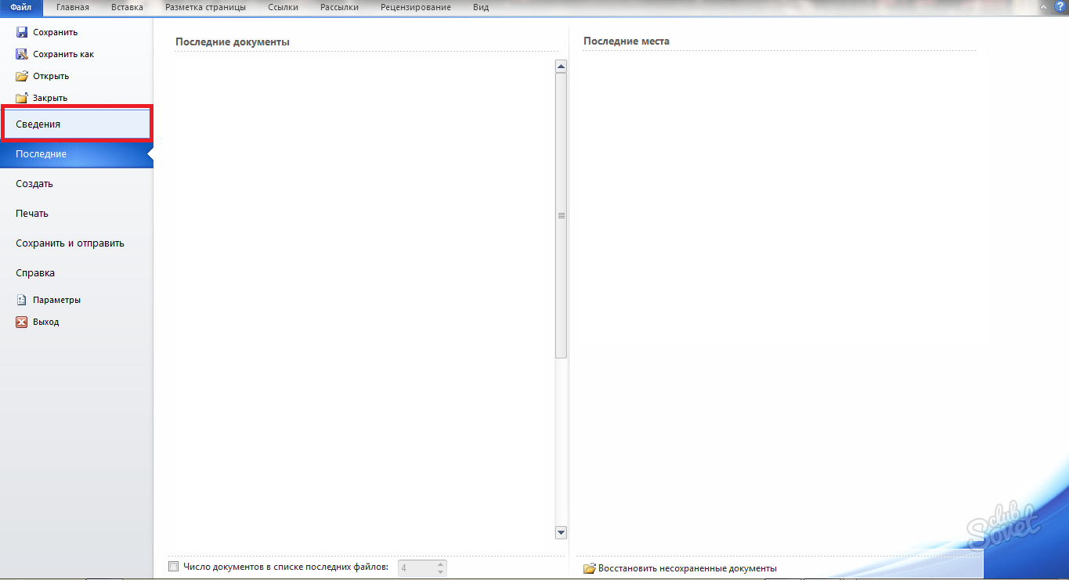Screen dimensions: 1069x580
Task: Click the Save As (Сохранить как) icon
Action: click(x=22, y=54)
